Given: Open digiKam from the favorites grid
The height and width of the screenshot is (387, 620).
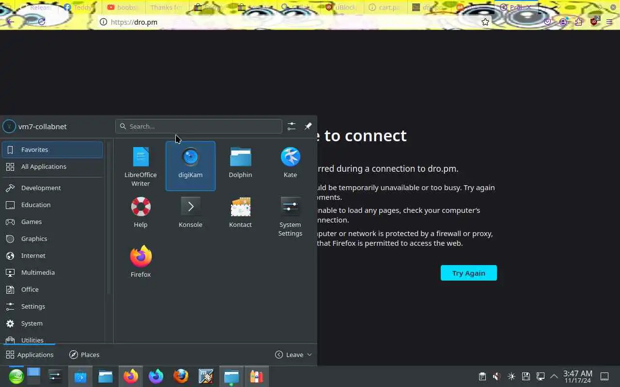Looking at the screenshot, I should 190,166.
